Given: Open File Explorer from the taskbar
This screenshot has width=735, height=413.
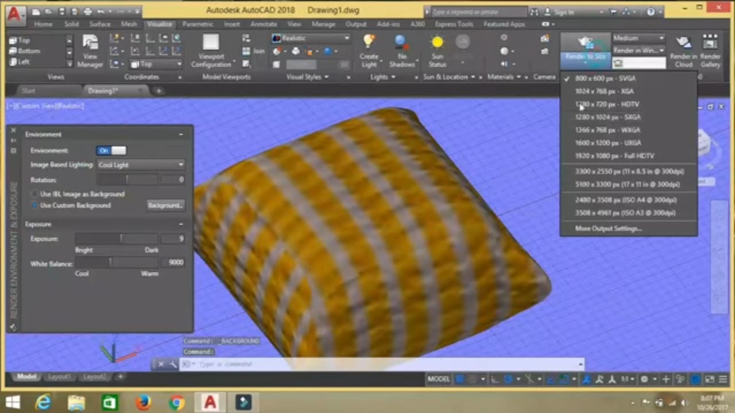Looking at the screenshot, I should [x=76, y=403].
